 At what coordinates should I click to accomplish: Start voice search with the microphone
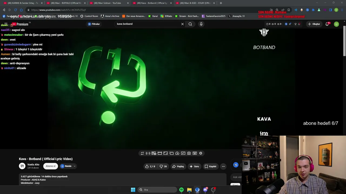[201, 24]
